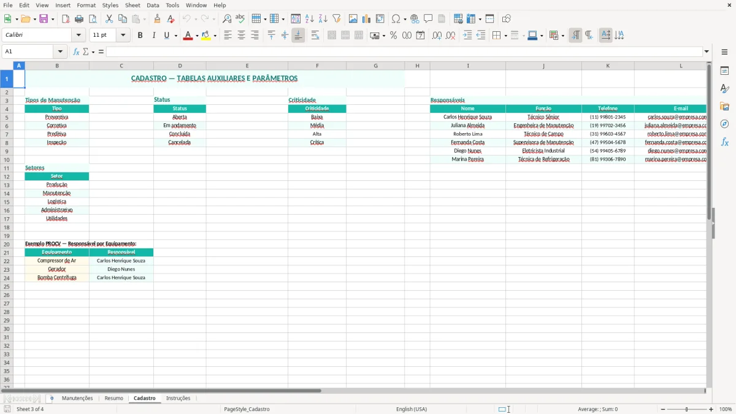Add decimal place icon
The height and width of the screenshot is (414, 736).
pyautogui.click(x=437, y=36)
